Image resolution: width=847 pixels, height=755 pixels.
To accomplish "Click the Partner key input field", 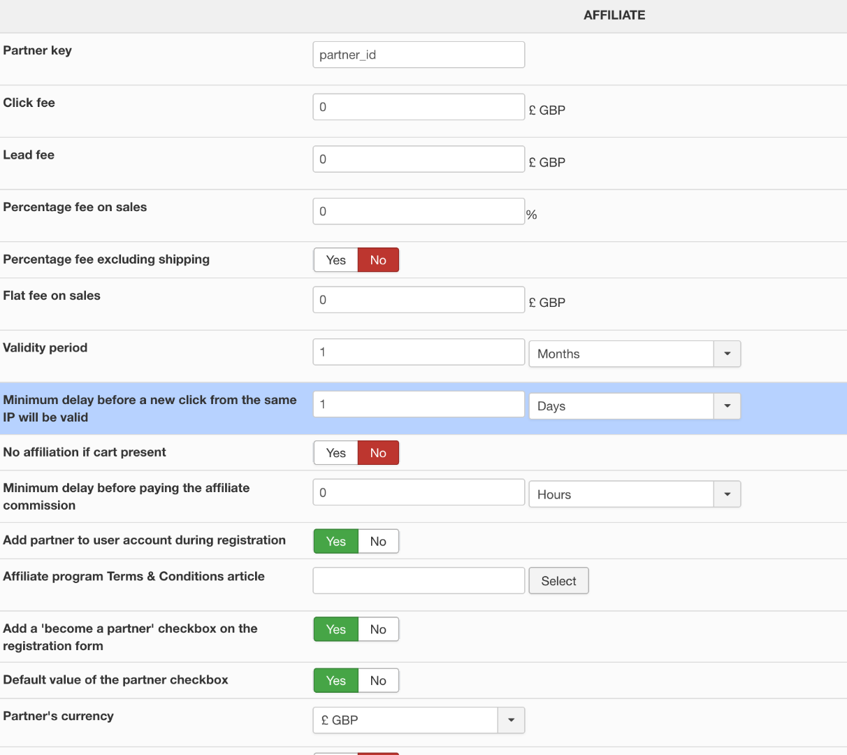I will pos(419,55).
